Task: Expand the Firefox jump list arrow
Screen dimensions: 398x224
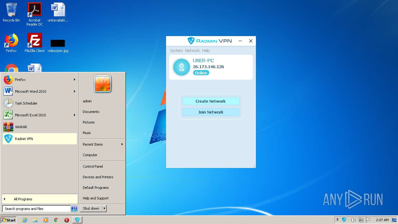Action: [x=75, y=80]
